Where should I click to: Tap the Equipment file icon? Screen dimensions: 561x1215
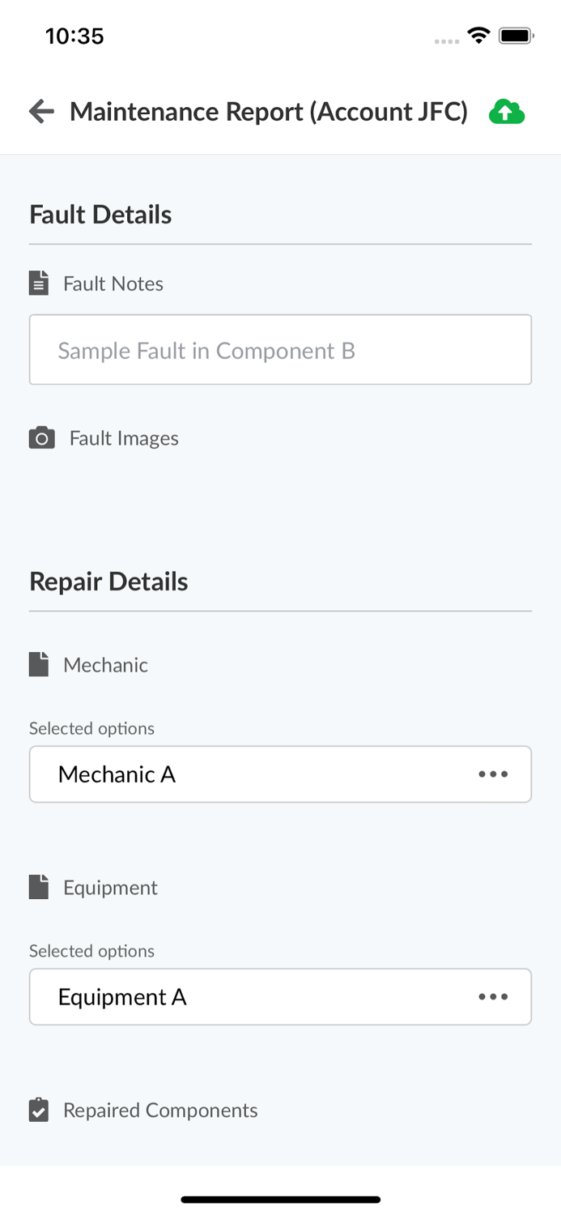click(39, 888)
